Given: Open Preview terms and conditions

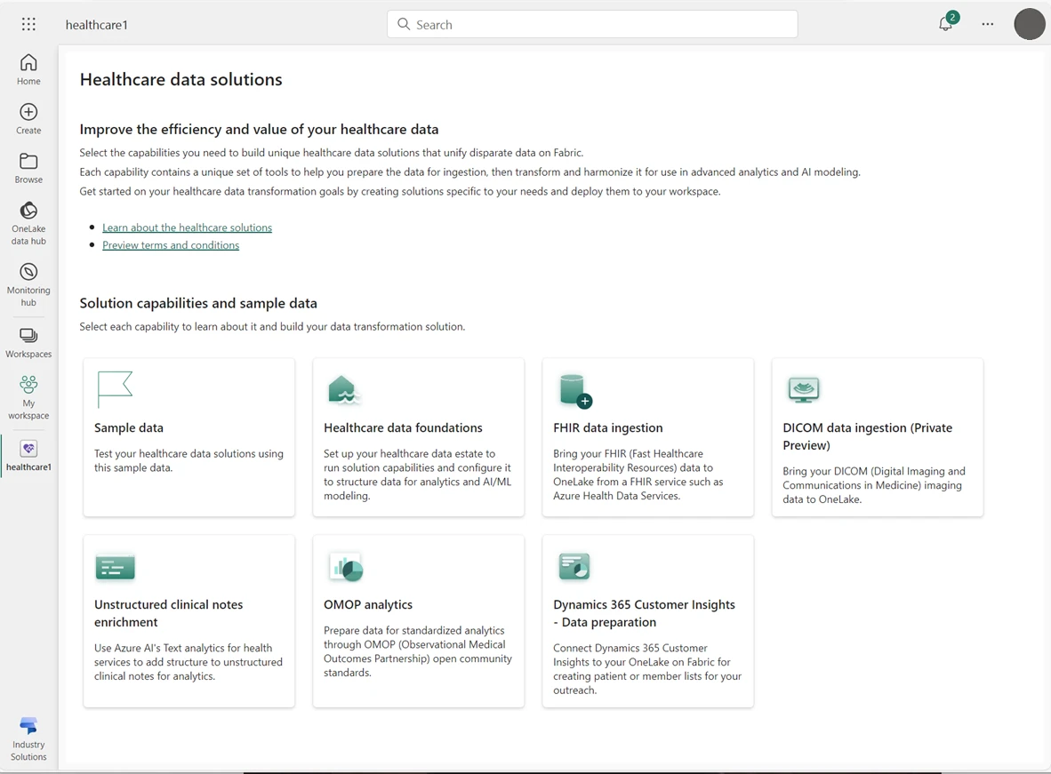Looking at the screenshot, I should tap(170, 245).
